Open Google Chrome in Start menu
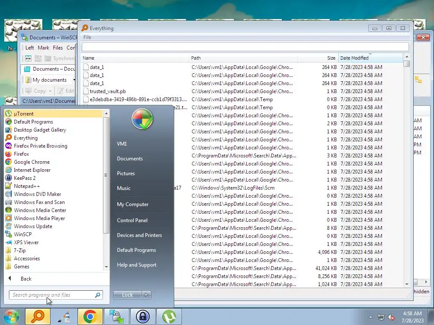The width and height of the screenshot is (434, 325). [54, 162]
